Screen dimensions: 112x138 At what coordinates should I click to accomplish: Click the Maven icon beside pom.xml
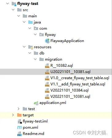click(19, 127)
